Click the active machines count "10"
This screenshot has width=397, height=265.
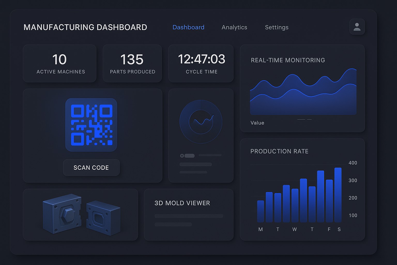(59, 59)
